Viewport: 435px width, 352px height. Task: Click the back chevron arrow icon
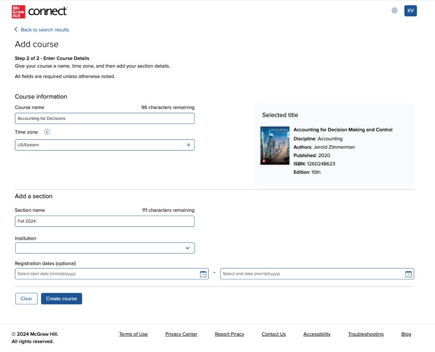(x=16, y=29)
